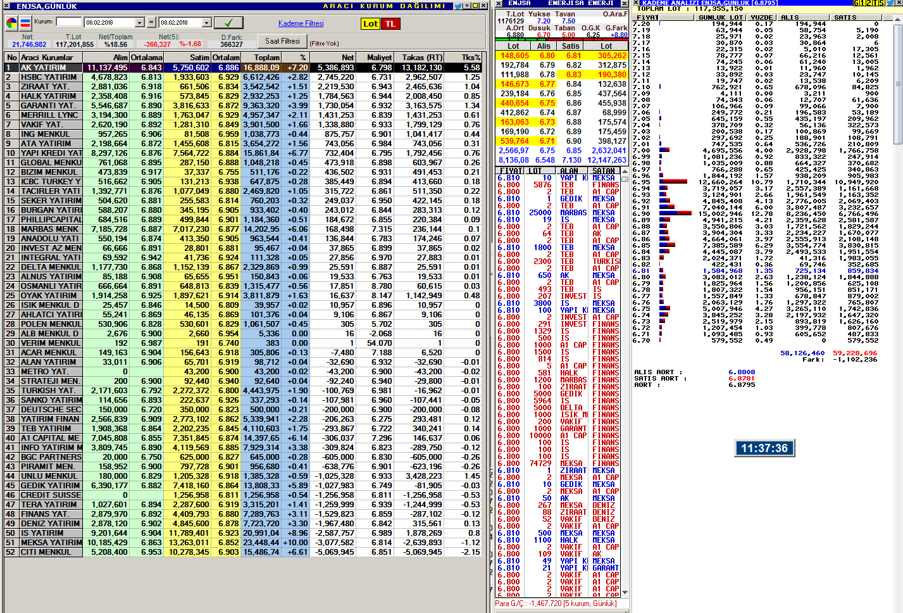This screenshot has width=903, height=613.
Task: Select the CREDIT SUISSE row
Action: pyautogui.click(x=243, y=495)
